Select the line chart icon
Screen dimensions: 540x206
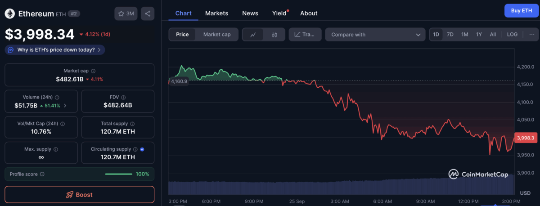tap(253, 35)
